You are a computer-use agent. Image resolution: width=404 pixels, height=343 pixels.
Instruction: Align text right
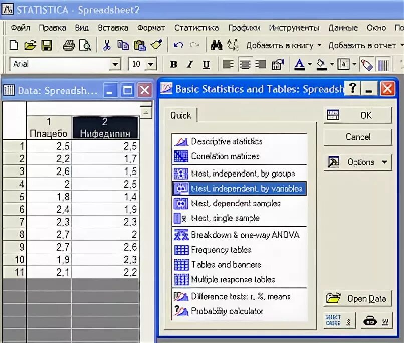[x=261, y=64]
